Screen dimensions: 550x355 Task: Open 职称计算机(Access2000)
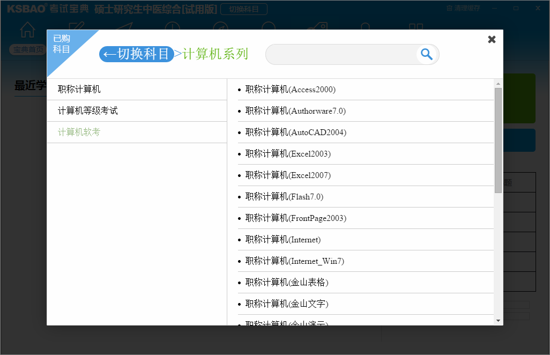[x=366, y=90]
